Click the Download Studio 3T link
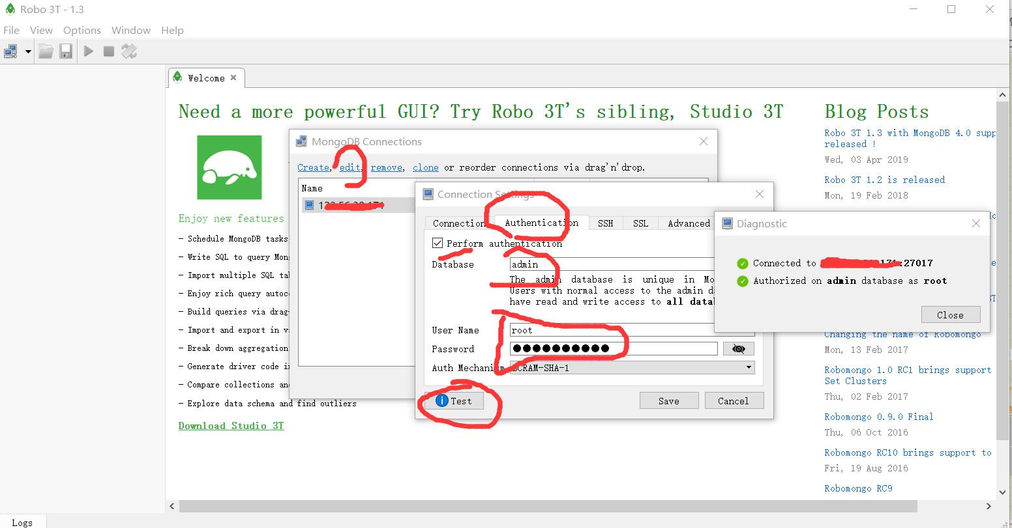This screenshot has width=1012, height=528. click(231, 426)
